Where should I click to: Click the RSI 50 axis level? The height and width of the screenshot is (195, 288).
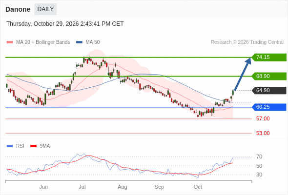coord(259,166)
